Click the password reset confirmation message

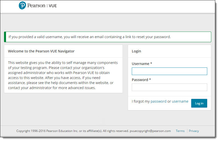coord(89,37)
